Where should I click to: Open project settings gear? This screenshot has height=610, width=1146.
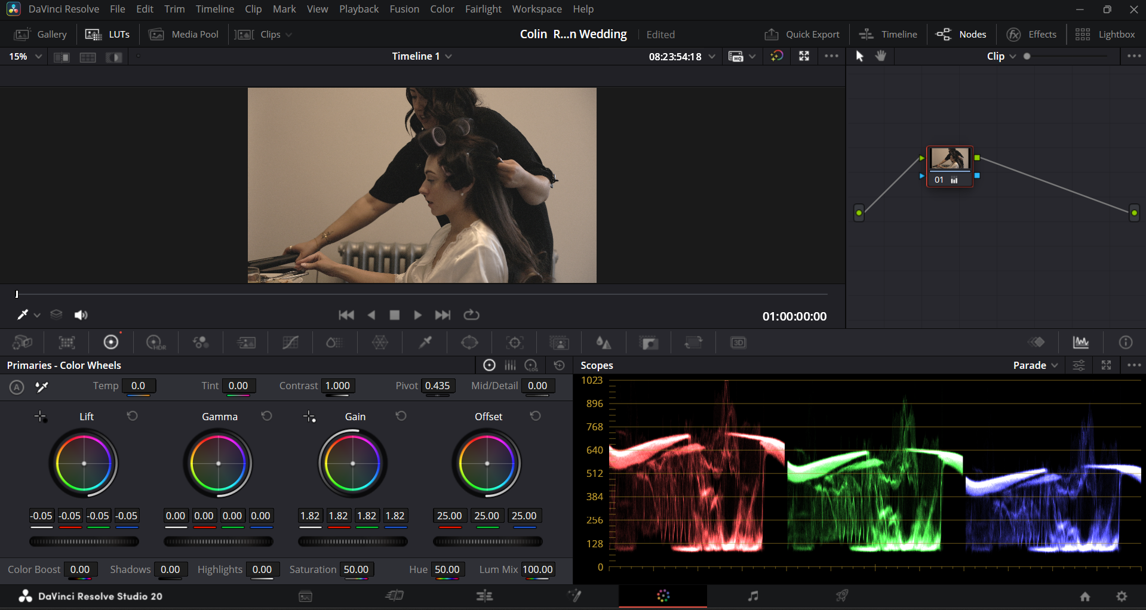1122,596
